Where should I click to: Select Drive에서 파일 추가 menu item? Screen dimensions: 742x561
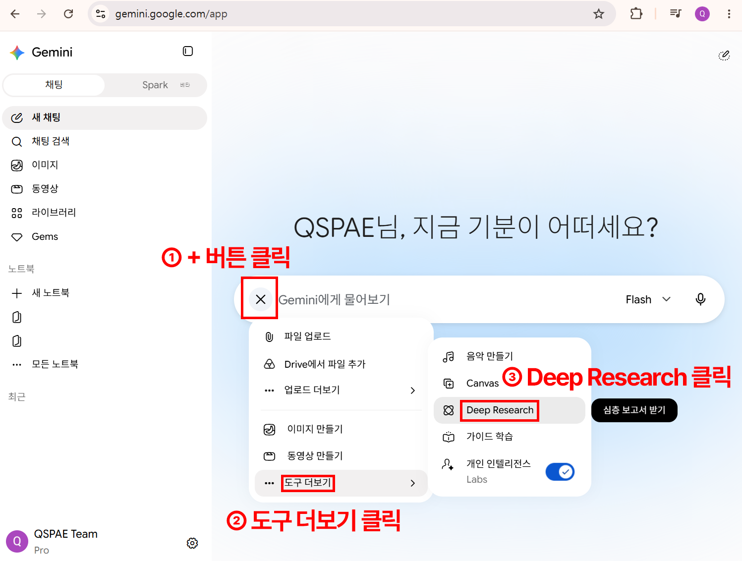341,364
